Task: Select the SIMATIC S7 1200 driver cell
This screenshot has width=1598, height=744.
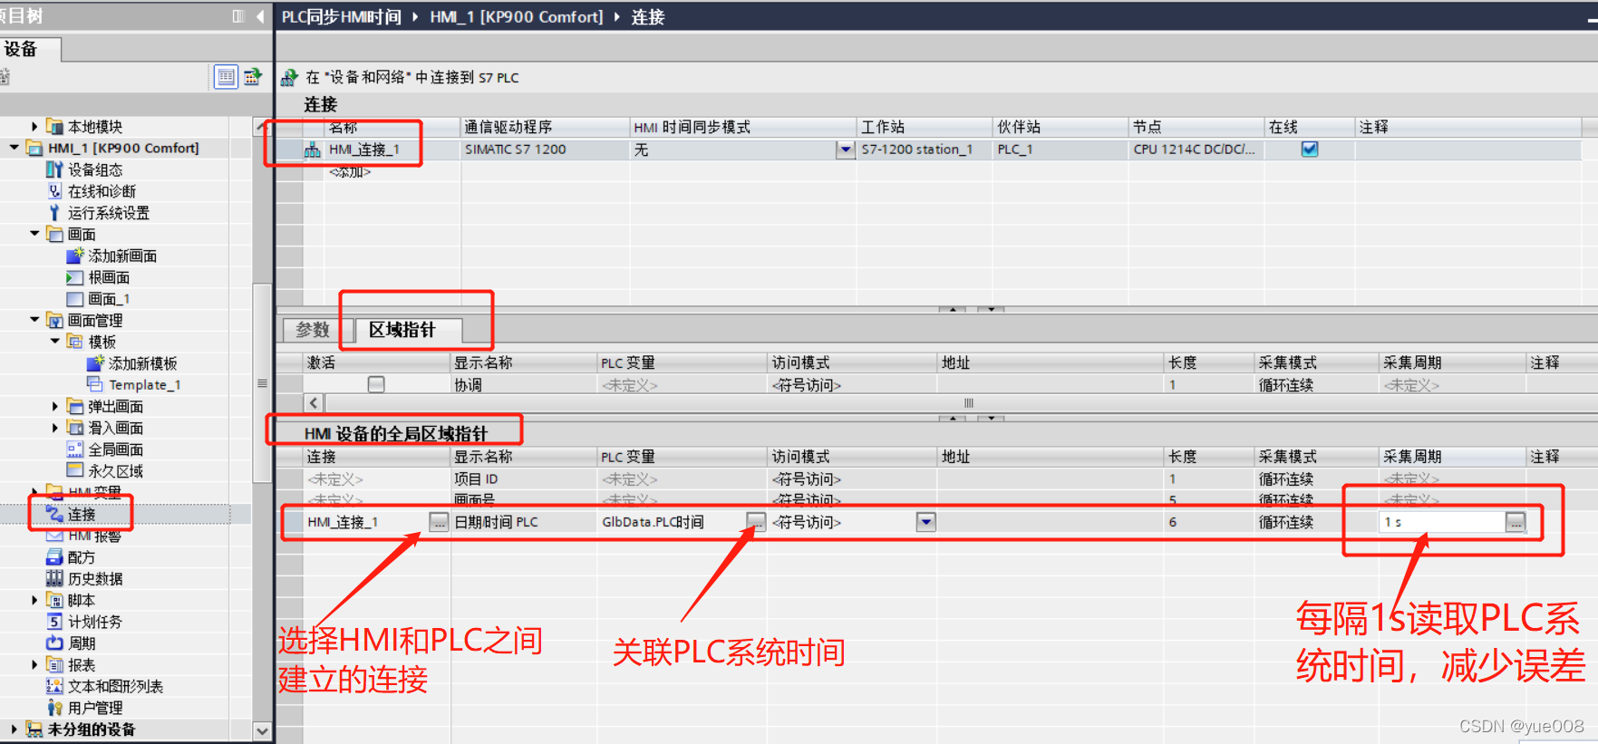Action: pyautogui.click(x=545, y=150)
